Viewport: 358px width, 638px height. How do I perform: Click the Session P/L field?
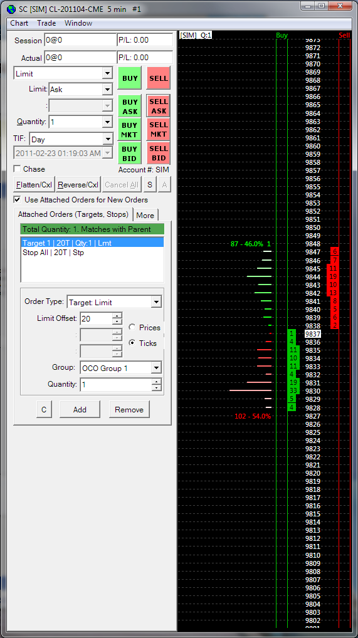(x=145, y=40)
